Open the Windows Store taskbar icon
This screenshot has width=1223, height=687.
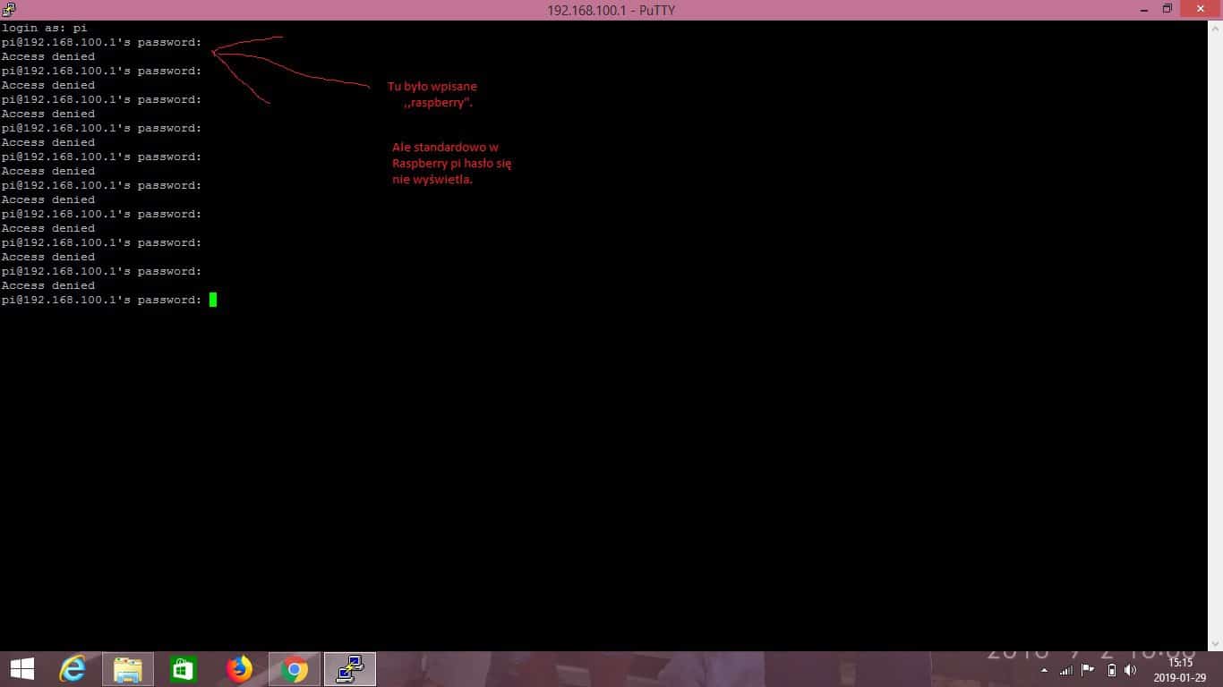click(184, 669)
